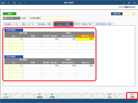The image size is (138, 103).
Task: Click the 登録件数 value field
Action: click(x=129, y=14)
